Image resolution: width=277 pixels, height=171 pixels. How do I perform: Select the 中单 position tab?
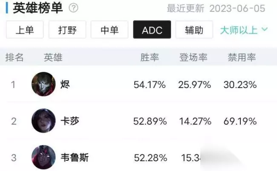tap(110, 30)
